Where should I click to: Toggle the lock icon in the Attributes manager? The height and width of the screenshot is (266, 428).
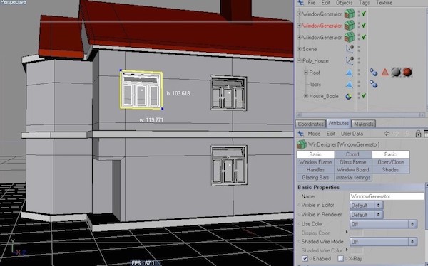coord(418,134)
